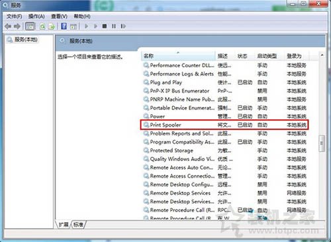The image size is (331, 242).
Task: Click the second play arrow toolbar icon
Action: click(95, 27)
